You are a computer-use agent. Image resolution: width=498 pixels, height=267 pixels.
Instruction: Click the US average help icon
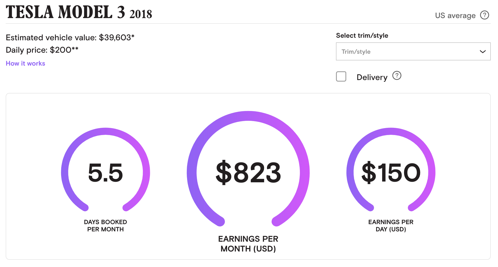(484, 15)
